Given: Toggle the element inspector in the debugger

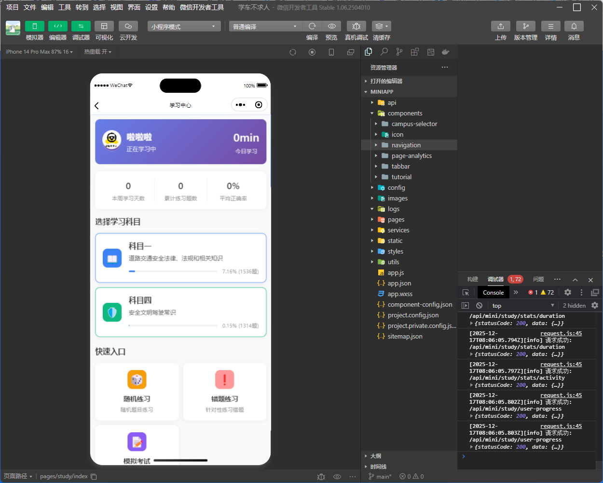Looking at the screenshot, I should pyautogui.click(x=466, y=292).
